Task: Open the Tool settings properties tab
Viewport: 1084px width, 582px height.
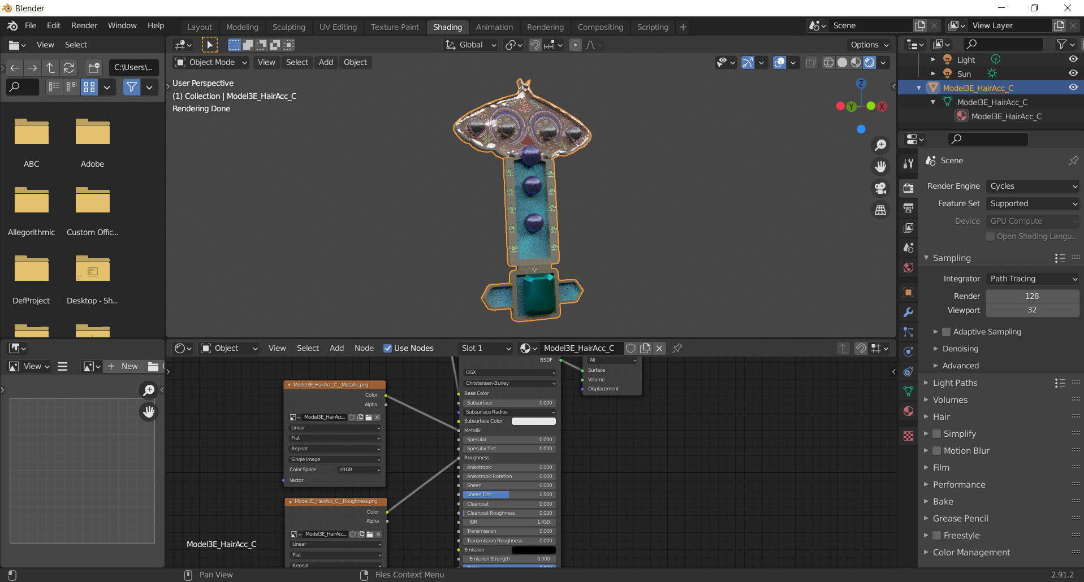Action: (908, 163)
